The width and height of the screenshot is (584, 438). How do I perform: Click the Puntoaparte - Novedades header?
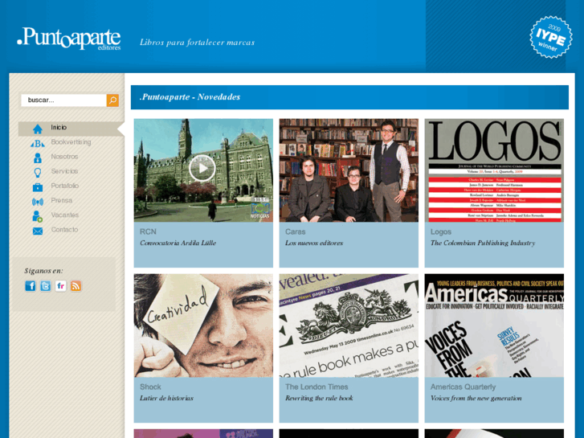(190, 97)
